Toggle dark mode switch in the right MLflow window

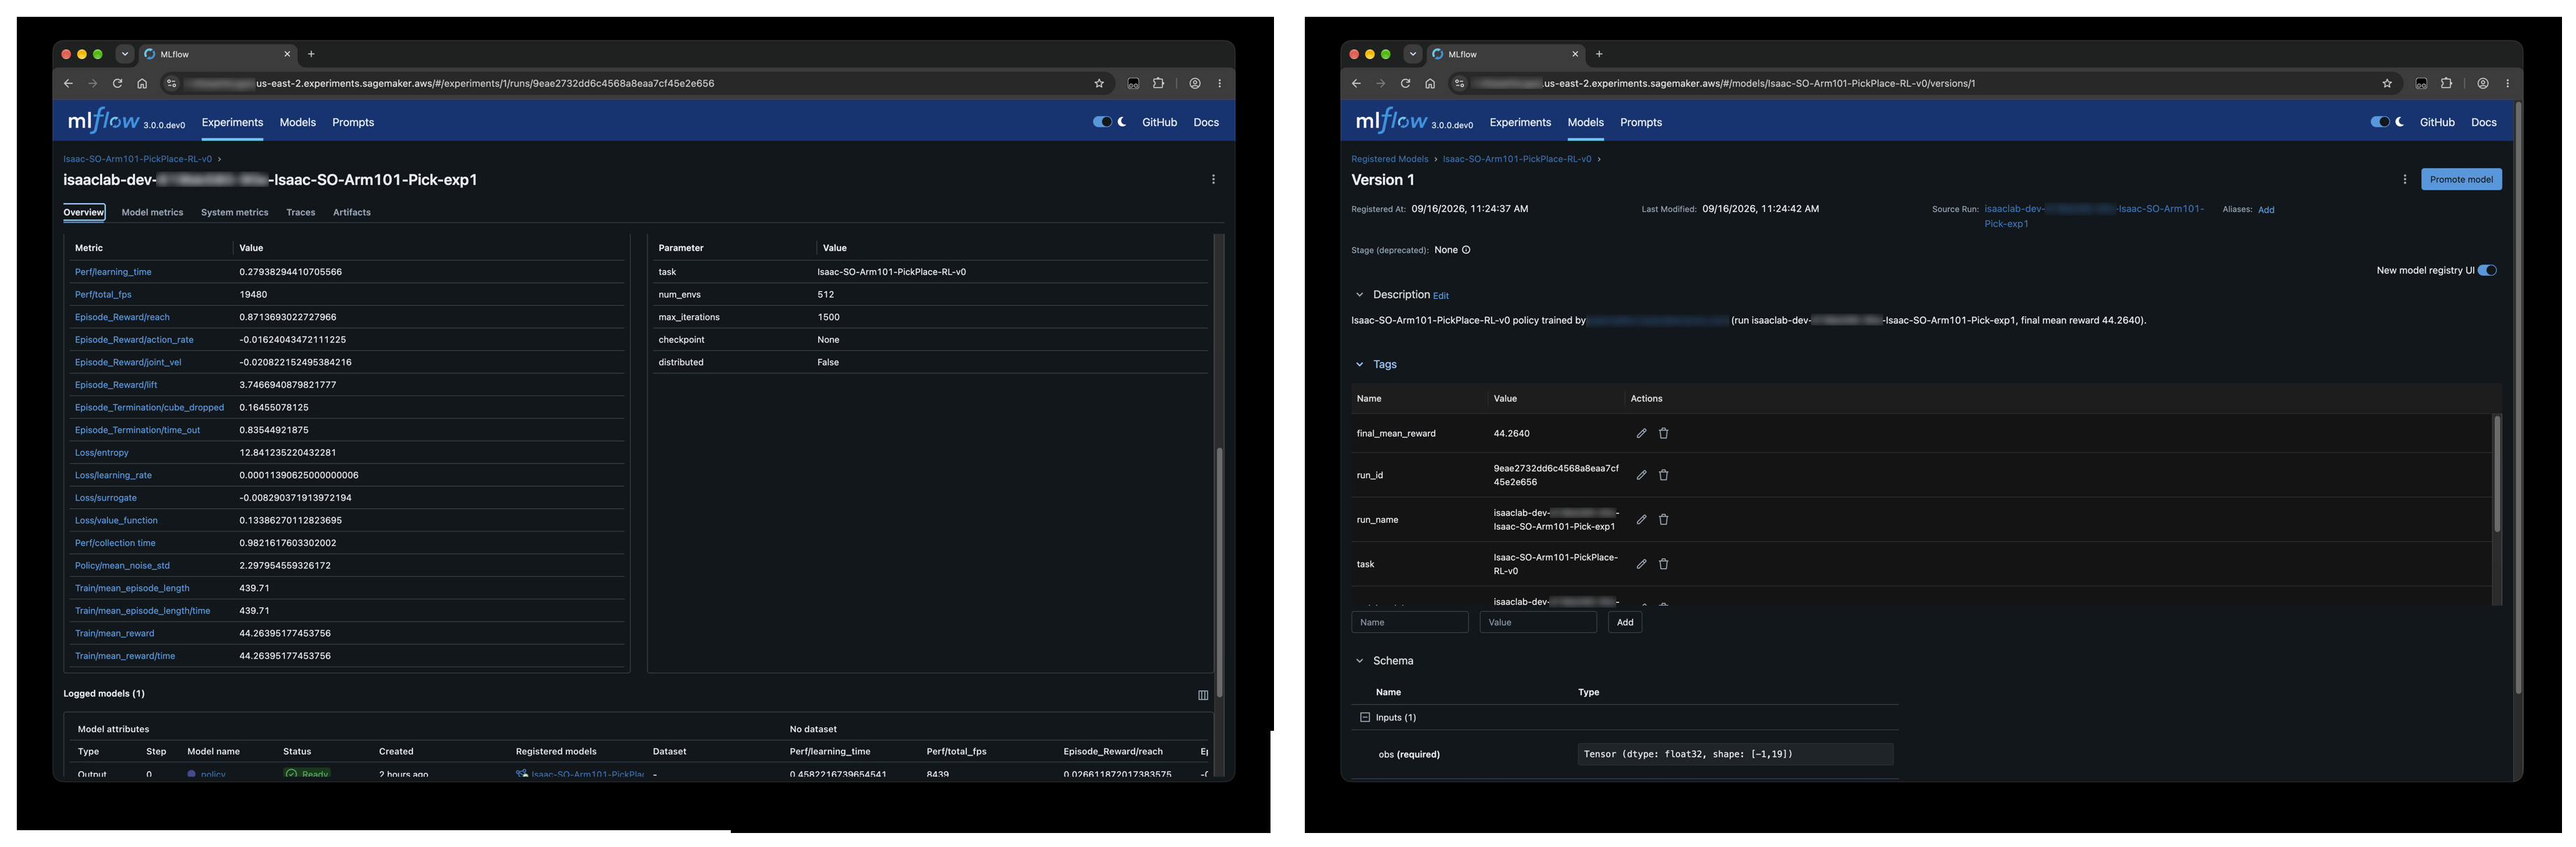point(2380,122)
